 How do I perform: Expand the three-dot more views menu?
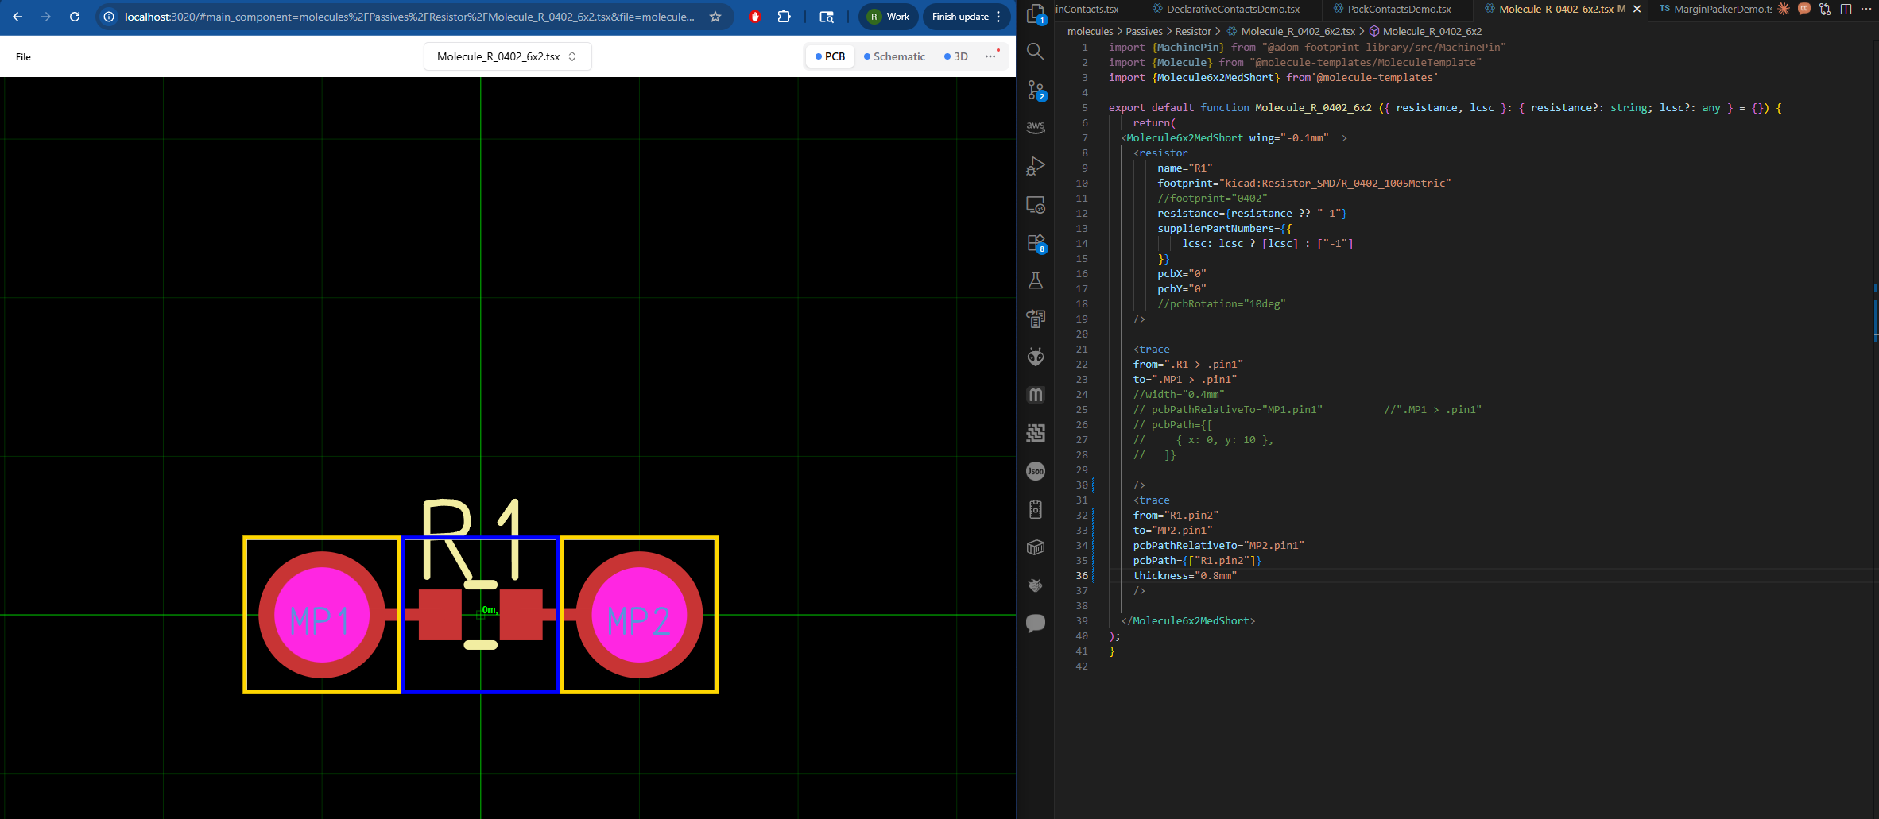[990, 56]
